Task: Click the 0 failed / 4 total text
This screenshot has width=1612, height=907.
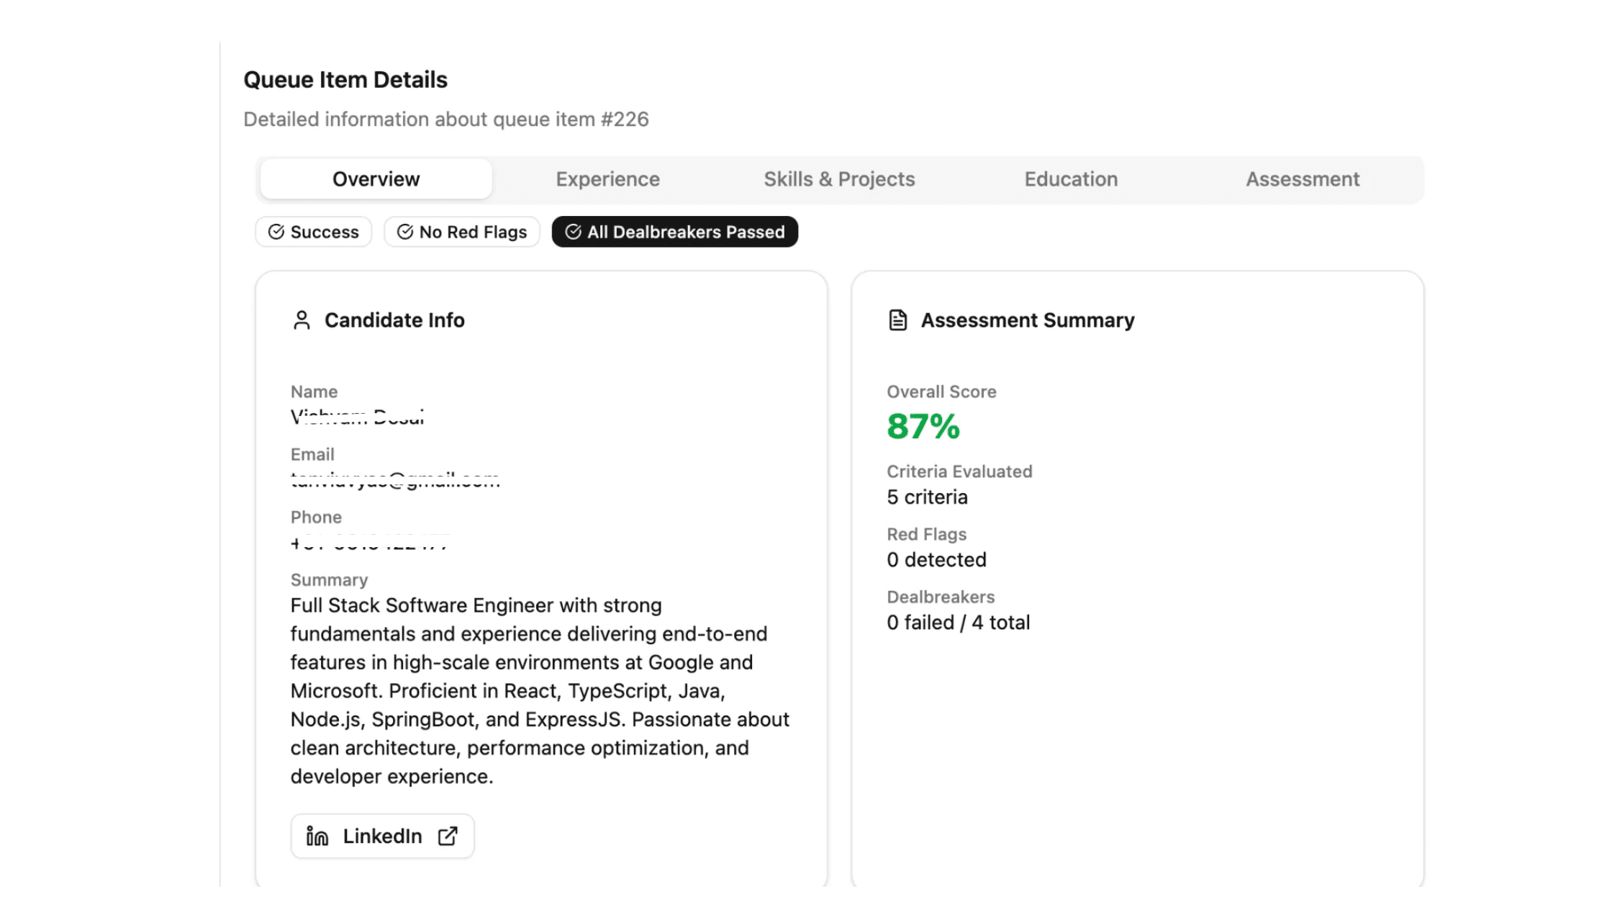Action: (958, 623)
